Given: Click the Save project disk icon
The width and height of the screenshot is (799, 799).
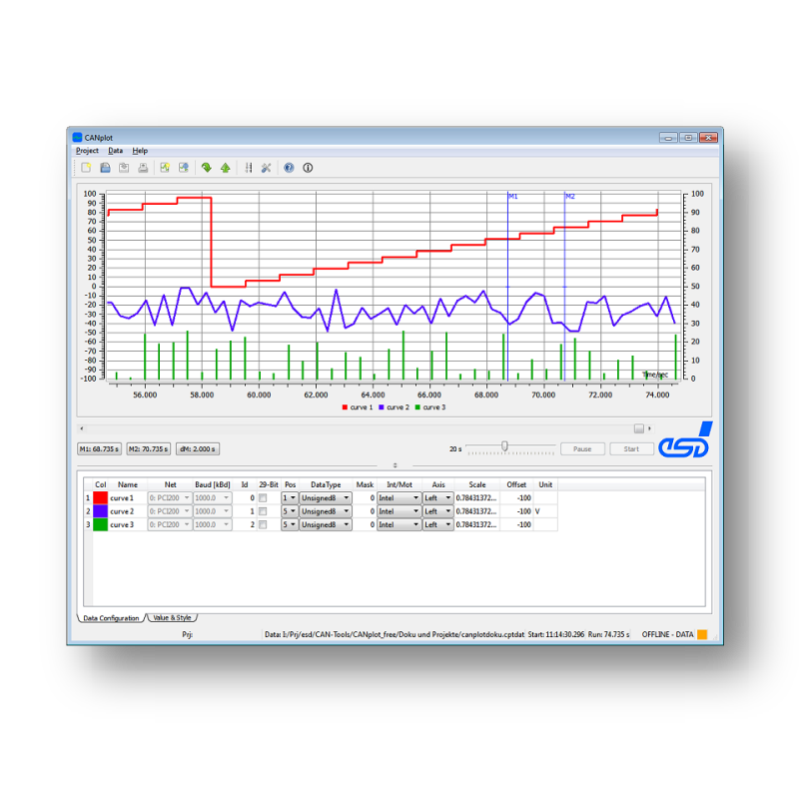Looking at the screenshot, I should tap(105, 168).
